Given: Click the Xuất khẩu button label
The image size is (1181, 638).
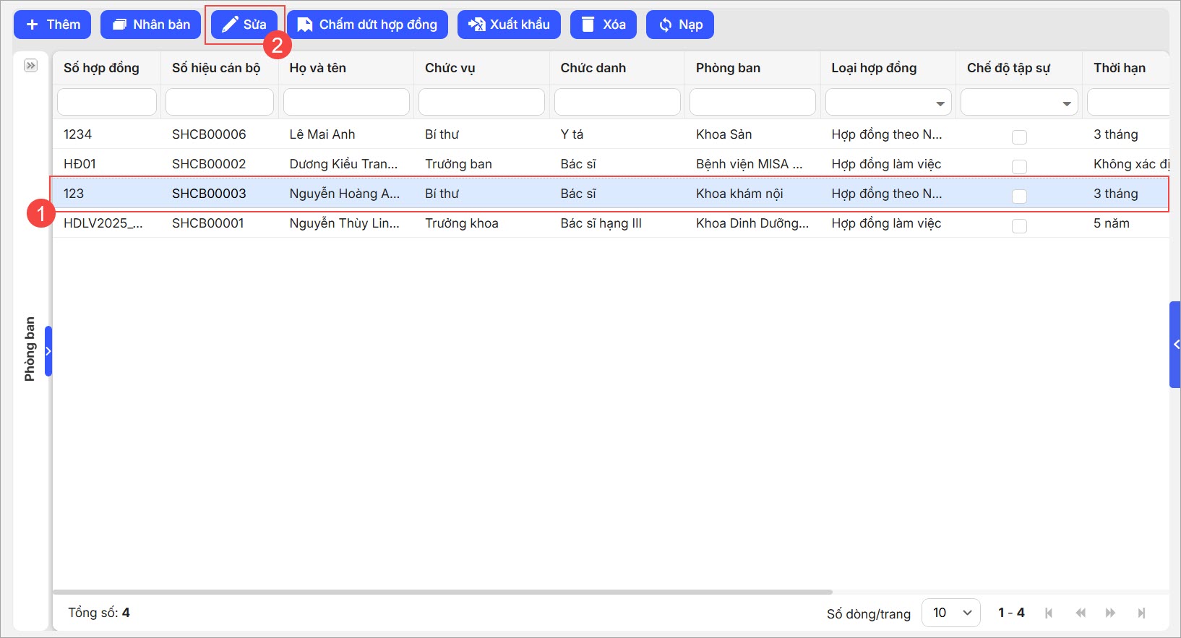Looking at the screenshot, I should [x=520, y=25].
